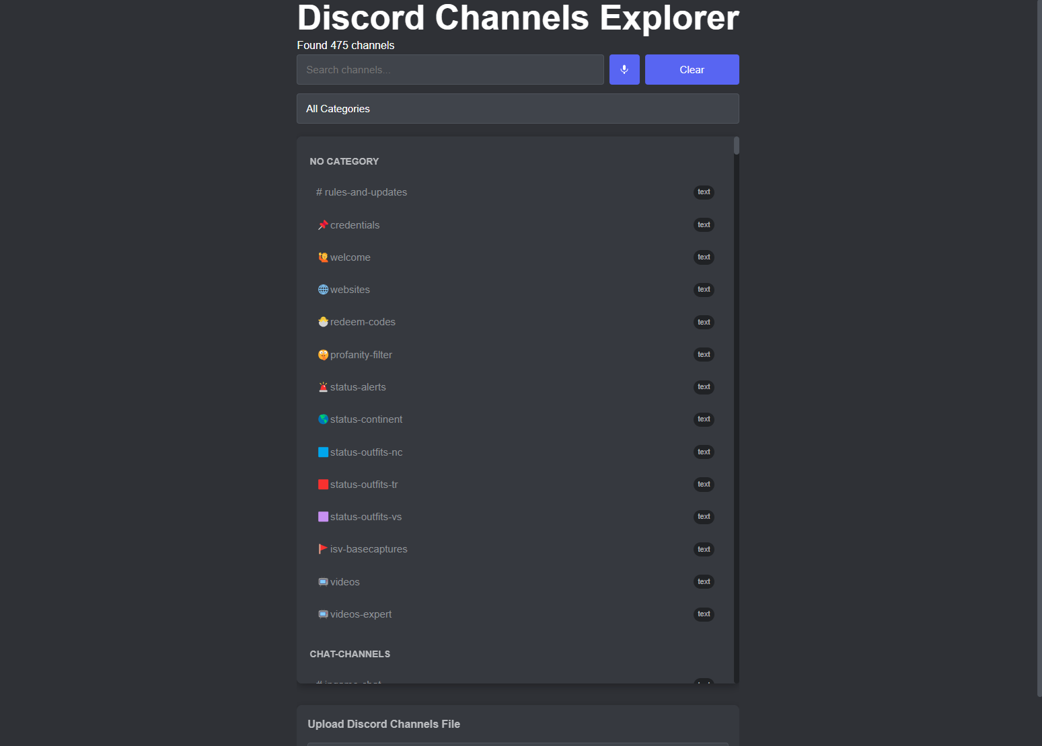Expand the CHAT-CHANNELS section header
The image size is (1042, 746).
(x=350, y=653)
